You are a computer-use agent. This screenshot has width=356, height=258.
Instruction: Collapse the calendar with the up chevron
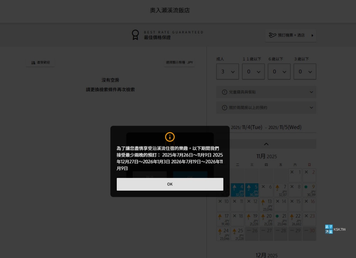[266, 144]
